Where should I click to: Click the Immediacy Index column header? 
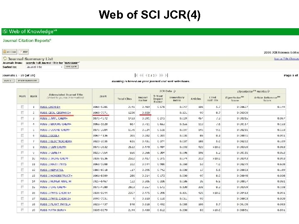click(177, 99)
